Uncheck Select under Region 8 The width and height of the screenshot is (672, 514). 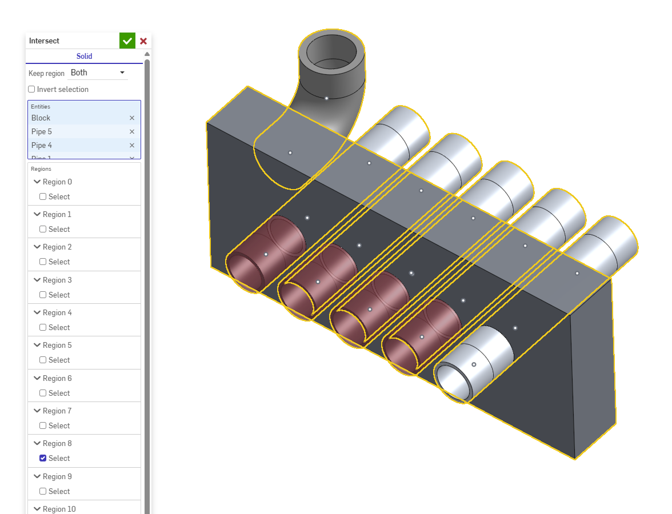point(43,458)
